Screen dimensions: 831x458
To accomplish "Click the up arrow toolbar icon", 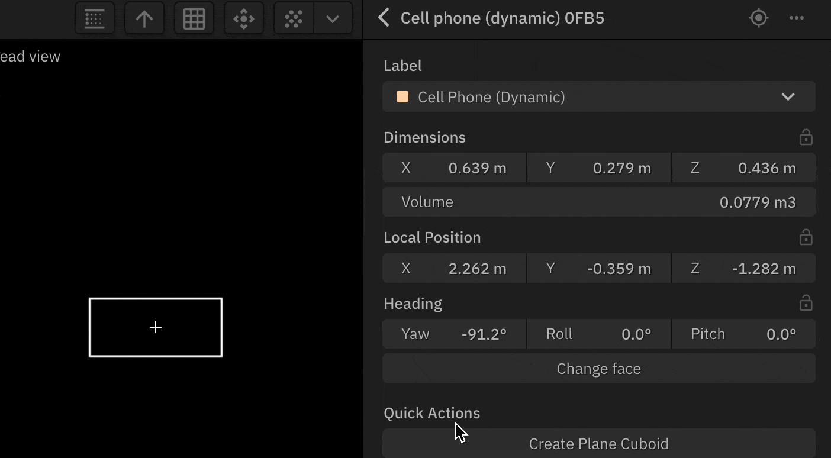I will 144,18.
